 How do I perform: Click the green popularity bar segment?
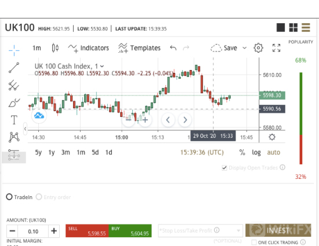[x=301, y=104]
